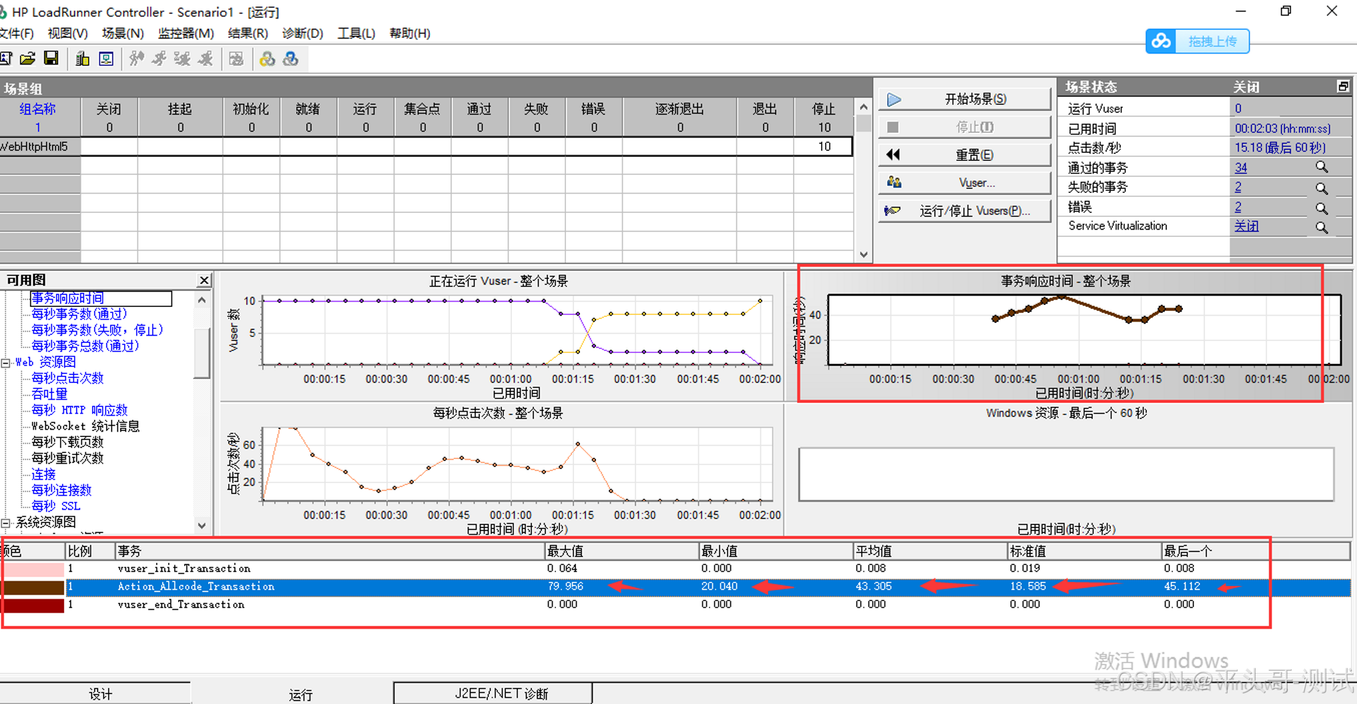Viewport: 1357px width, 704px height.
Task: Close the 可用图 panel
Action: pos(204,280)
